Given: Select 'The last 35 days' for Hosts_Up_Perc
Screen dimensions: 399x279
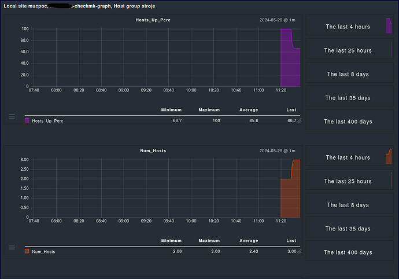Looking at the screenshot, I should tap(348, 98).
